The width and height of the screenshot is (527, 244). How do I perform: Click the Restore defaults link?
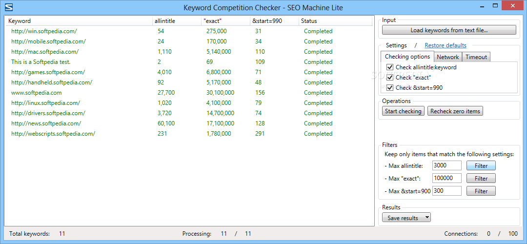pyautogui.click(x=446, y=45)
